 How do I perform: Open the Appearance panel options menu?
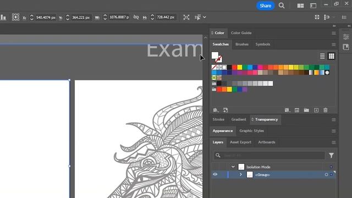pyautogui.click(x=334, y=131)
